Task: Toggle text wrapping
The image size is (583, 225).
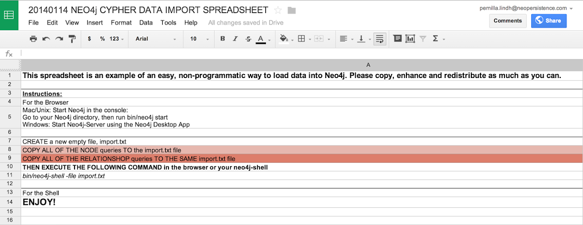Action: [380, 39]
